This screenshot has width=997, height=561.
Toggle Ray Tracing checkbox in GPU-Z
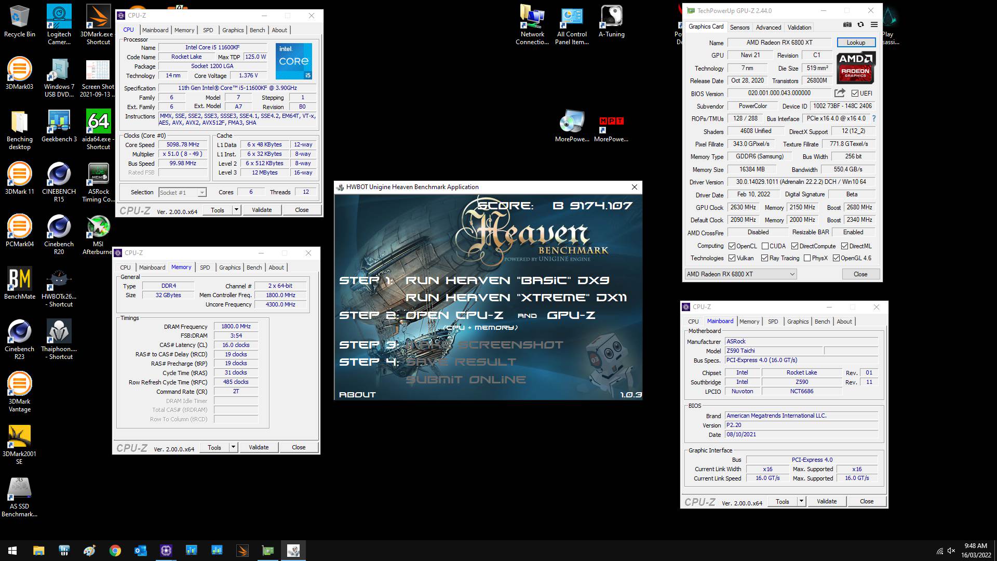tap(764, 258)
